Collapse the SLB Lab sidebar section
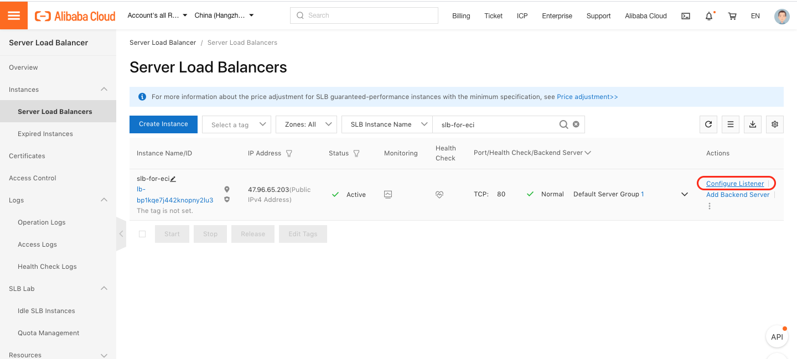The image size is (797, 359). [x=103, y=288]
